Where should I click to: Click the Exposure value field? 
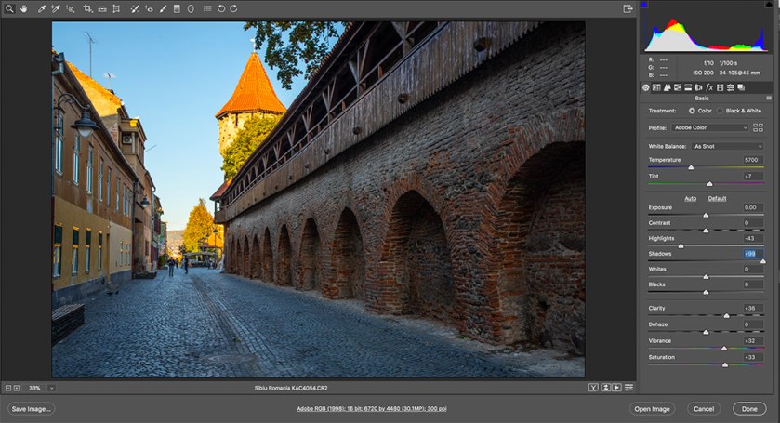coord(753,207)
